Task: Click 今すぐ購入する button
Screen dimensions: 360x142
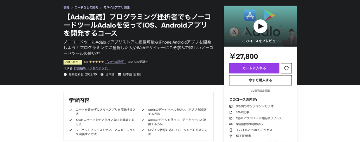Action: 261,80
